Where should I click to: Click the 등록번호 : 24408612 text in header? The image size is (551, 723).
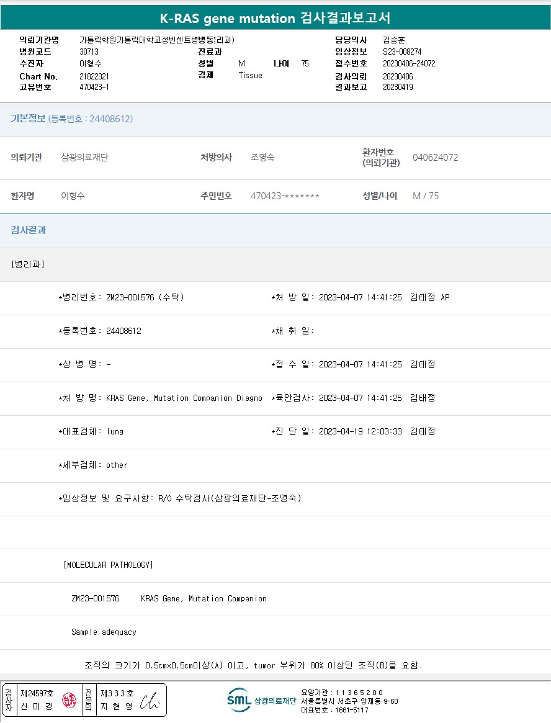click(x=91, y=119)
